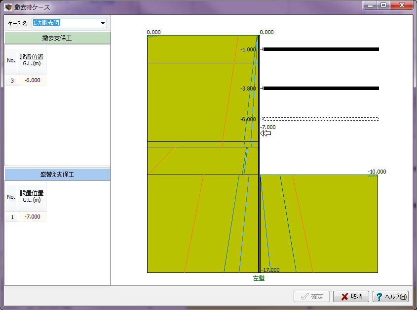417x310 pixels.
Task: Click the -6.000 depth label in diagram
Action: coord(248,119)
